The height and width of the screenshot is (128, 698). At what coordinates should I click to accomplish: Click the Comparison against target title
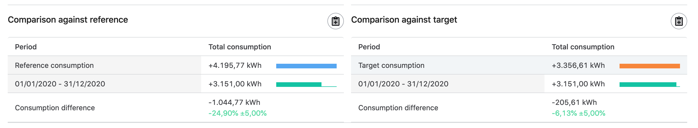pyautogui.click(x=404, y=20)
